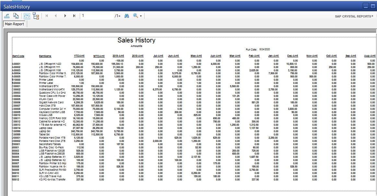Toggle the group tree panel

point(36,16)
